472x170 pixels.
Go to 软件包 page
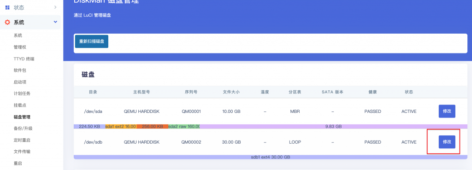[x=20, y=70]
